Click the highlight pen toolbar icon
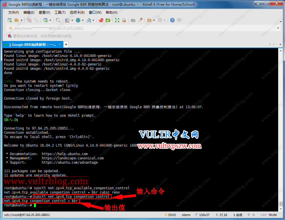 point(140,20)
